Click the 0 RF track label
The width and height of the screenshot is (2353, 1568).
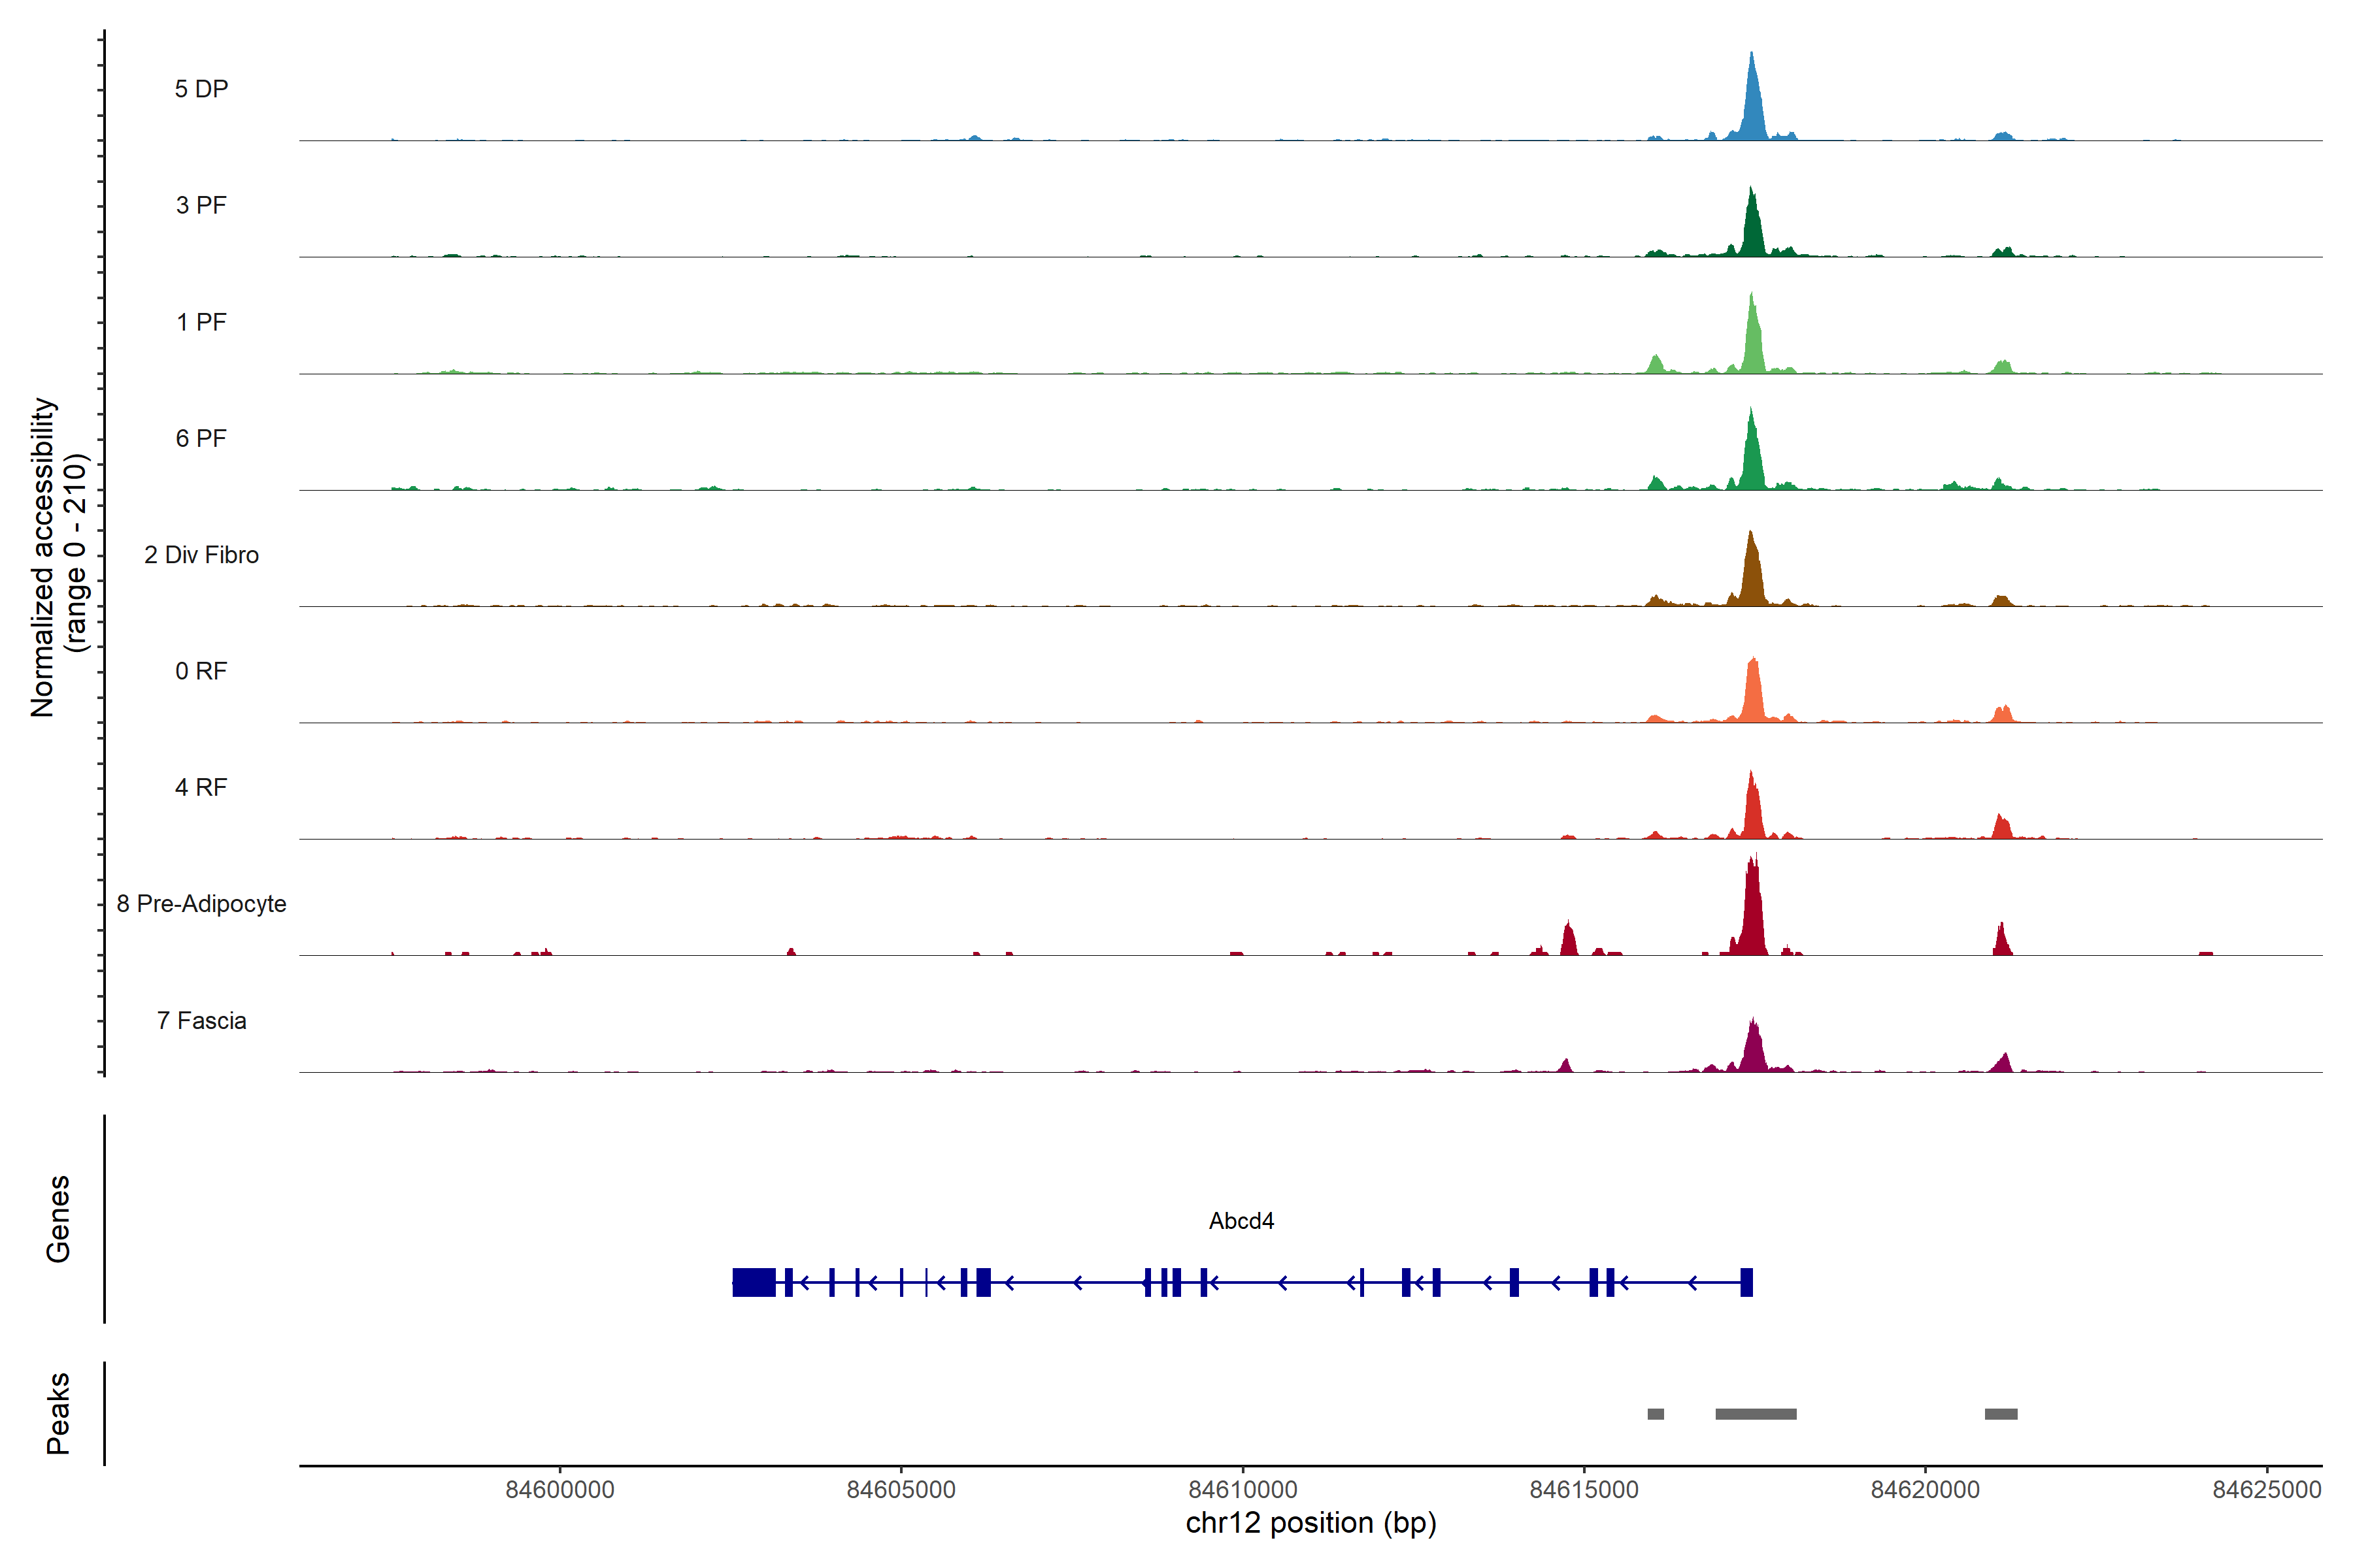[201, 671]
